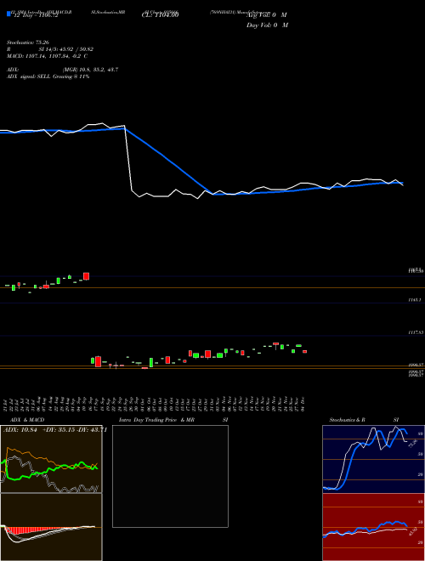Open the ADX indicator chart panel
Screen dimensions: 425x561
[x=51, y=459]
